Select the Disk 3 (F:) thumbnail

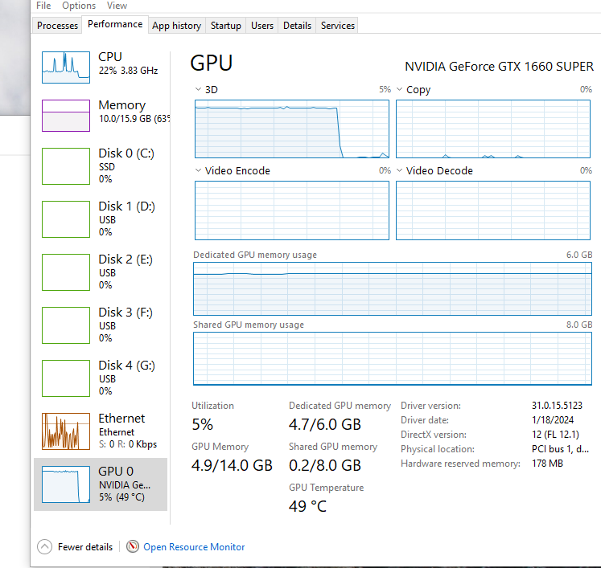coord(66,325)
